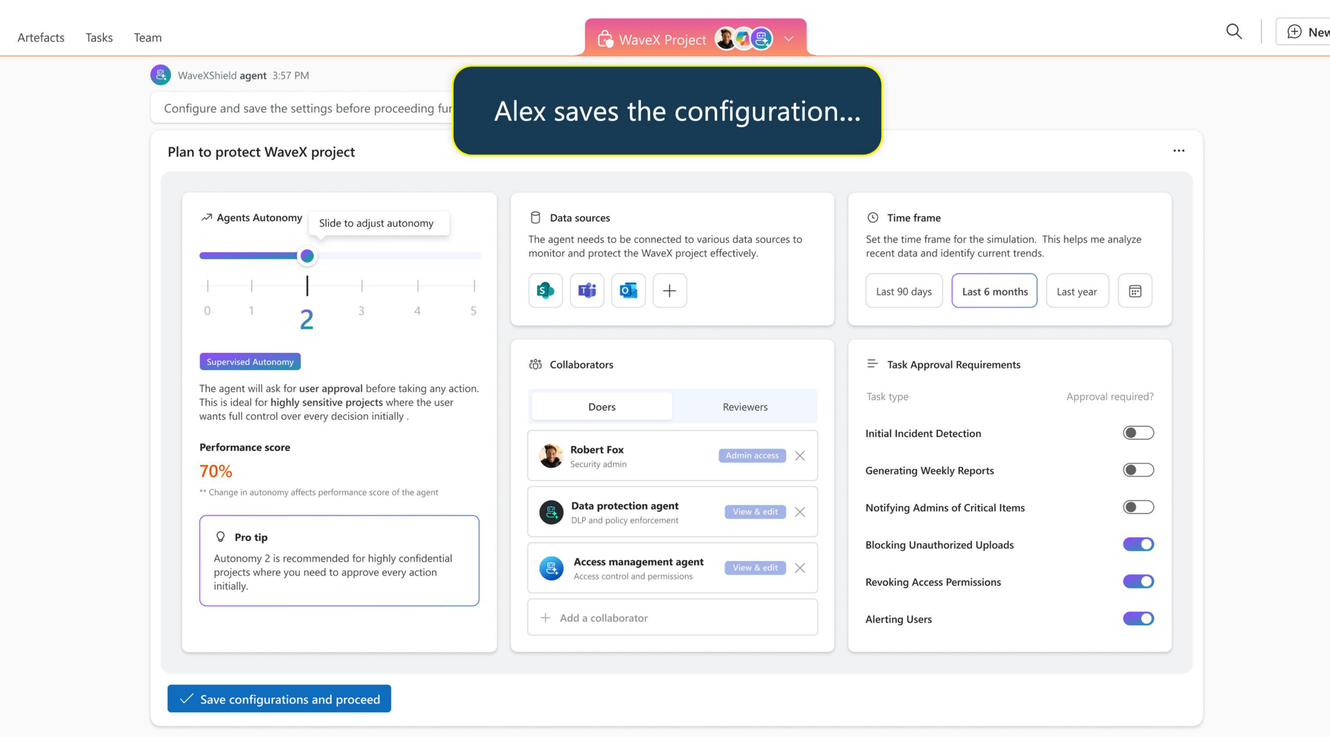The width and height of the screenshot is (1330, 748).
Task: Click the Data protection agent avatar
Action: pos(551,512)
